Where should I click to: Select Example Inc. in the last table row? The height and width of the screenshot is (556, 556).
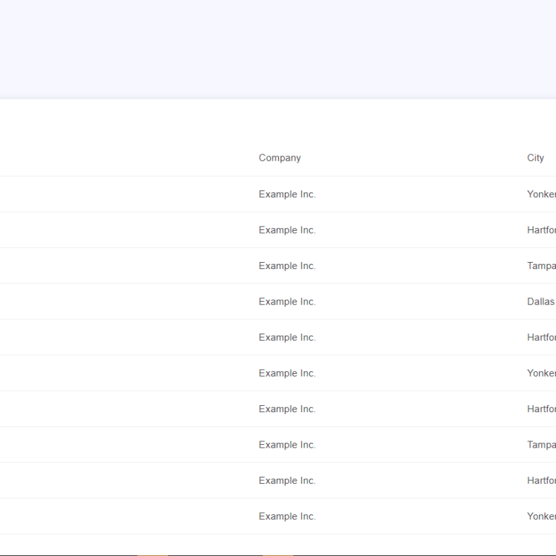point(287,516)
